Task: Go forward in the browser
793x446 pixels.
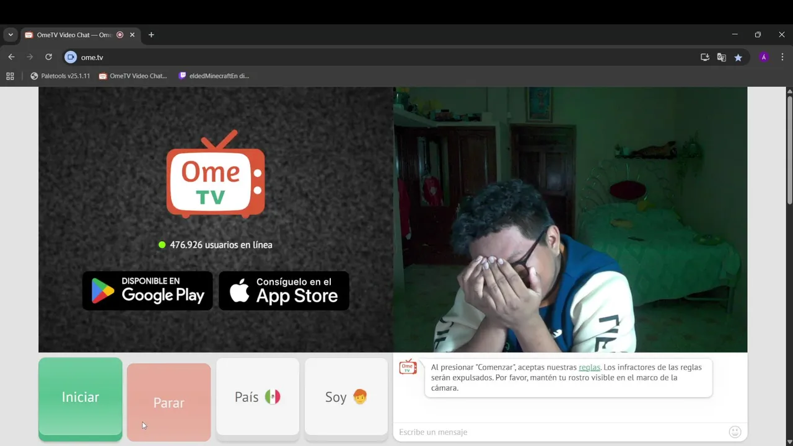Action: pos(30,57)
